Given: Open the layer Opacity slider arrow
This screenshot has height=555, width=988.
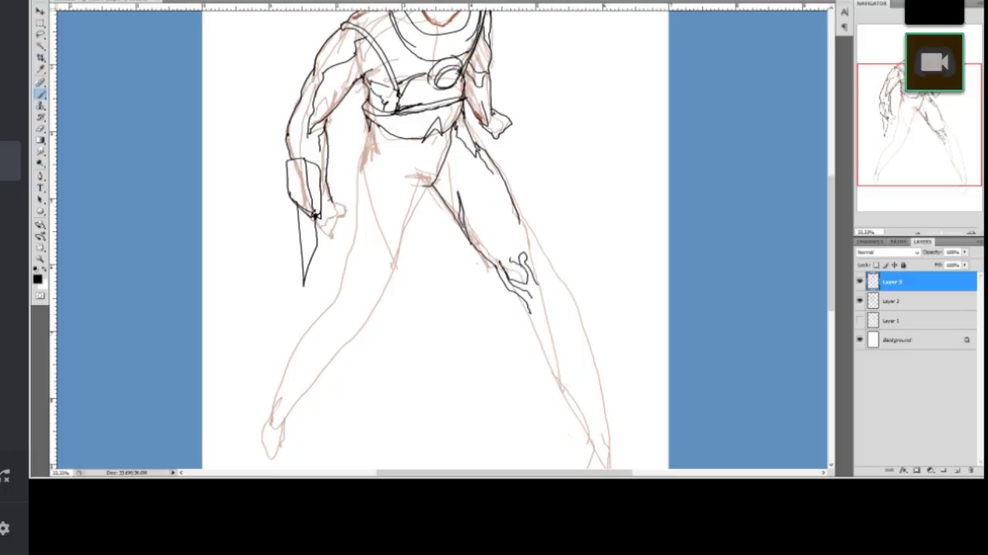Looking at the screenshot, I should [x=964, y=252].
